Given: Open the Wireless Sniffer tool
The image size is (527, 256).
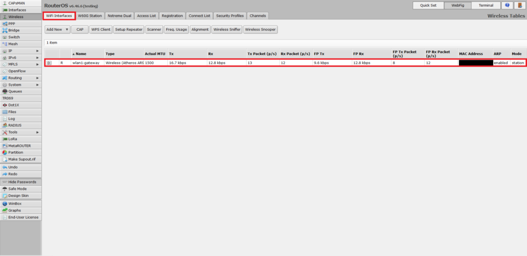Looking at the screenshot, I should [227, 29].
